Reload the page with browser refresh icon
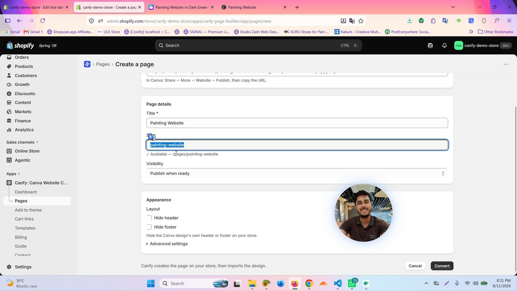The height and width of the screenshot is (291, 517). [43, 21]
